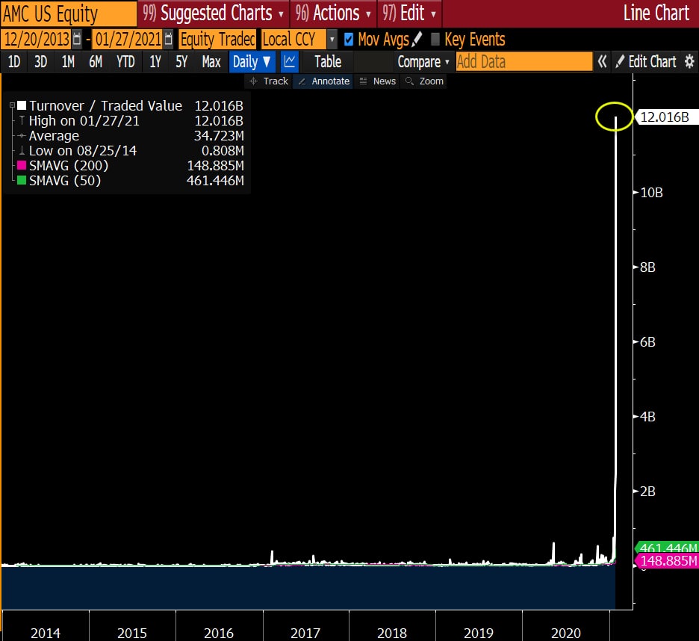This screenshot has width=699, height=641.
Task: Click the Add Data input field
Action: click(x=524, y=61)
